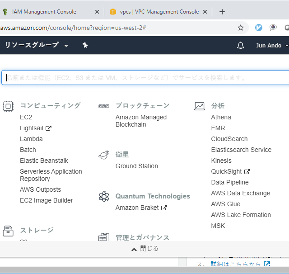Collapse the services menu with 閉じる
The height and width of the screenshot is (274, 289).
144,249
